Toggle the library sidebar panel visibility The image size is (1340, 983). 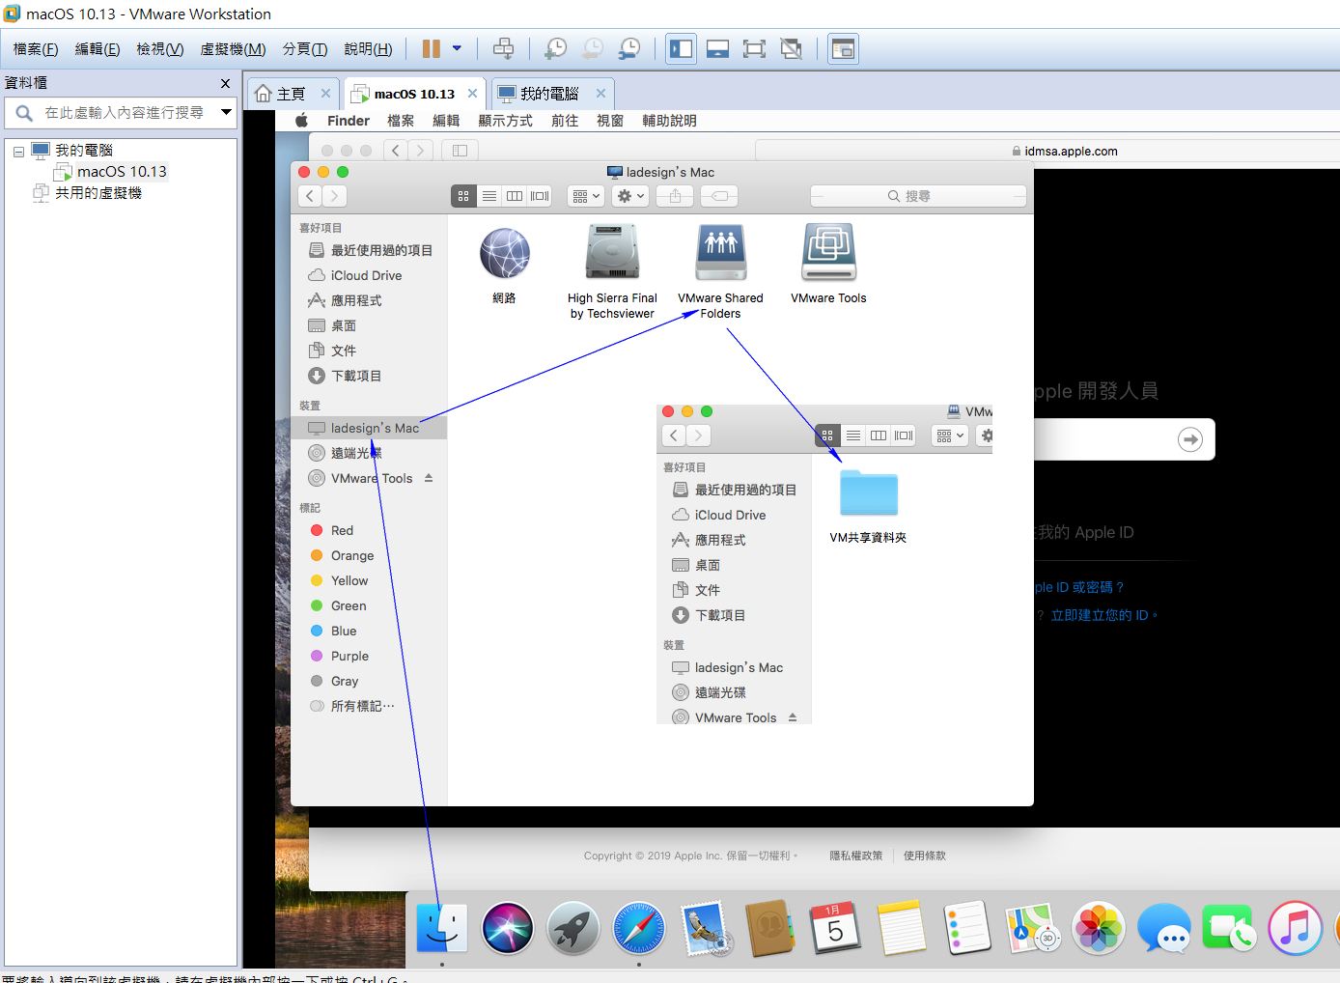pyautogui.click(x=681, y=48)
